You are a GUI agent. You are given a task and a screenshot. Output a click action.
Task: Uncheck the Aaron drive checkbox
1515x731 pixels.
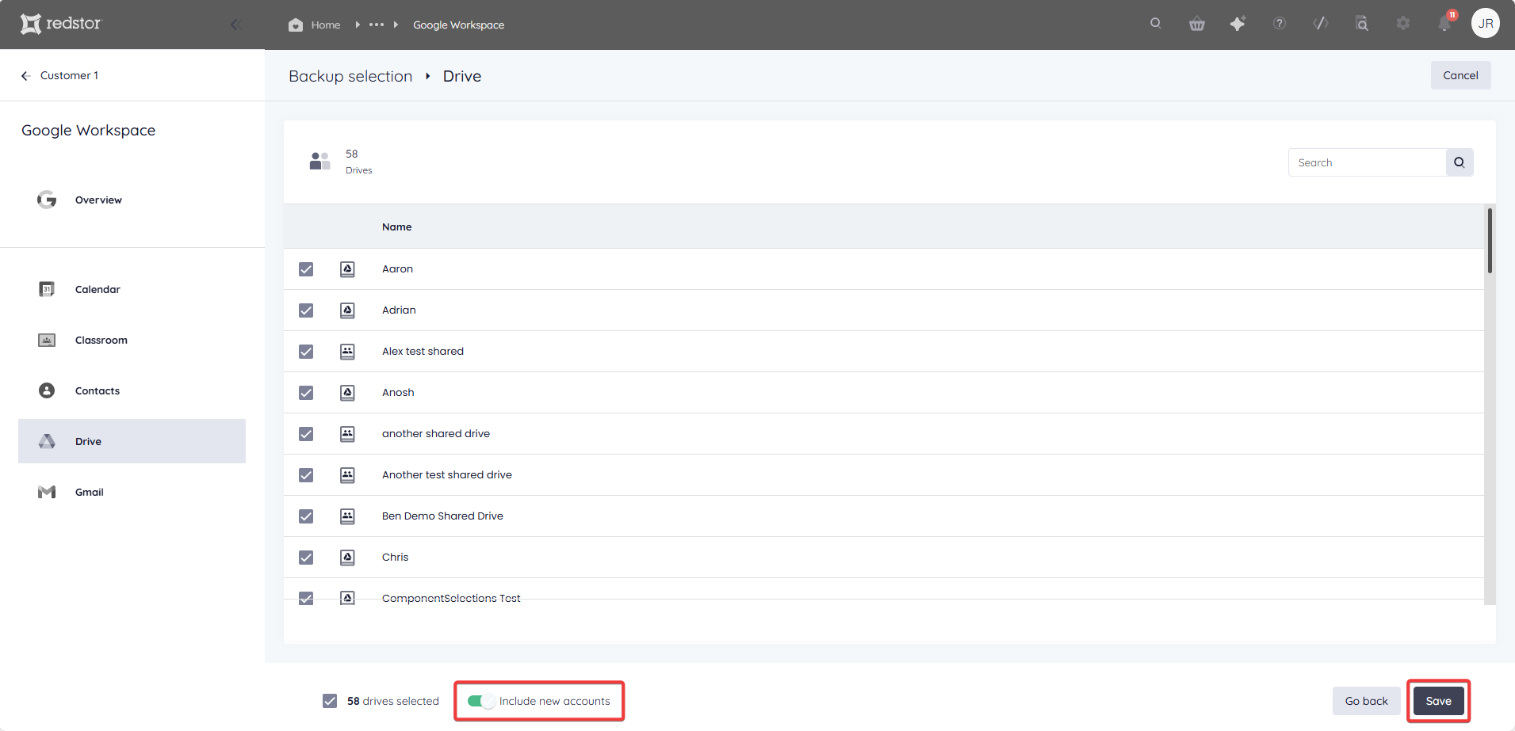click(x=306, y=269)
